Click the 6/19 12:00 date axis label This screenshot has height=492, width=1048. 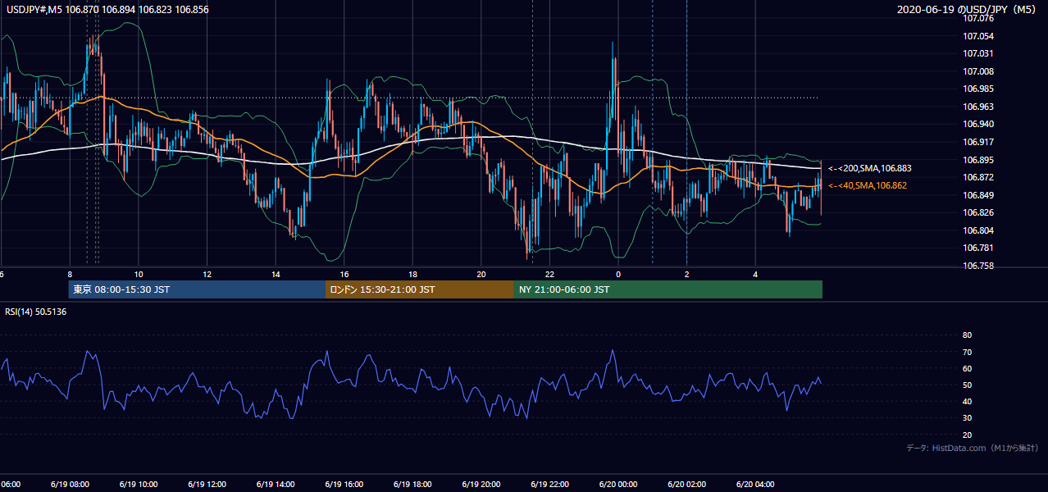pyautogui.click(x=208, y=484)
